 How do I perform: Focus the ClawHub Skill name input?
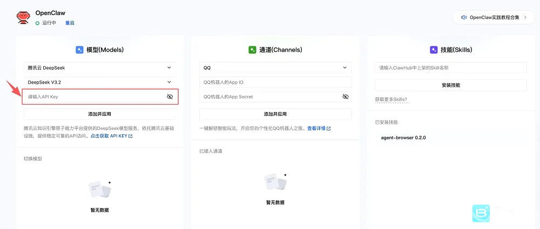point(451,68)
